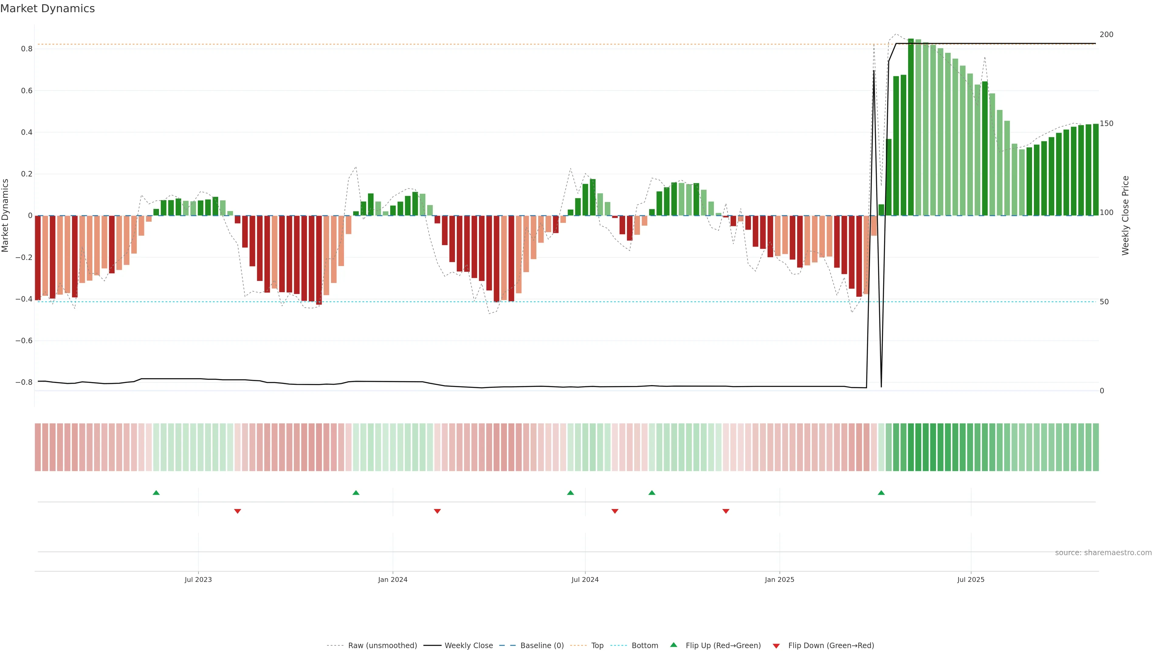Click the first green flip-up triangle marker
Image resolution: width=1167 pixels, height=656 pixels.
pos(156,493)
